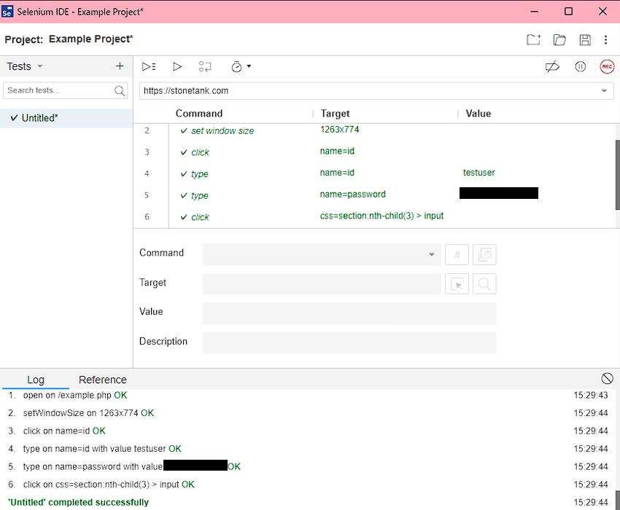620x510 pixels.
Task: Focus the Value input field
Action: 349,313
